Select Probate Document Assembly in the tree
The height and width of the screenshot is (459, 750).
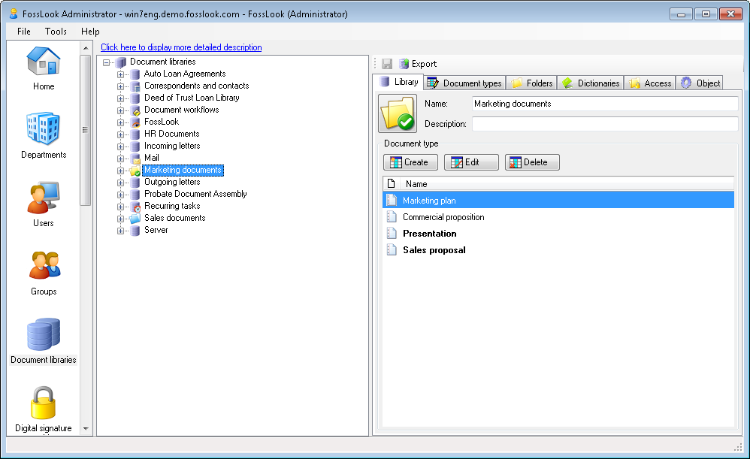195,194
